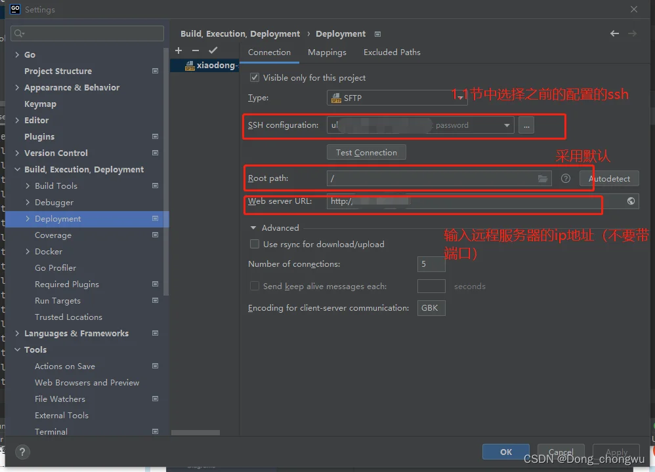Click the Number of connections field

pyautogui.click(x=431, y=264)
